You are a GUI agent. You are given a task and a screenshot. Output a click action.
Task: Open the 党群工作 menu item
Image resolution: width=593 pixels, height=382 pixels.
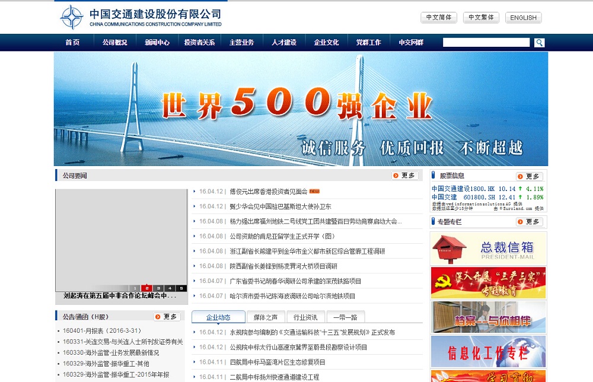tap(369, 42)
